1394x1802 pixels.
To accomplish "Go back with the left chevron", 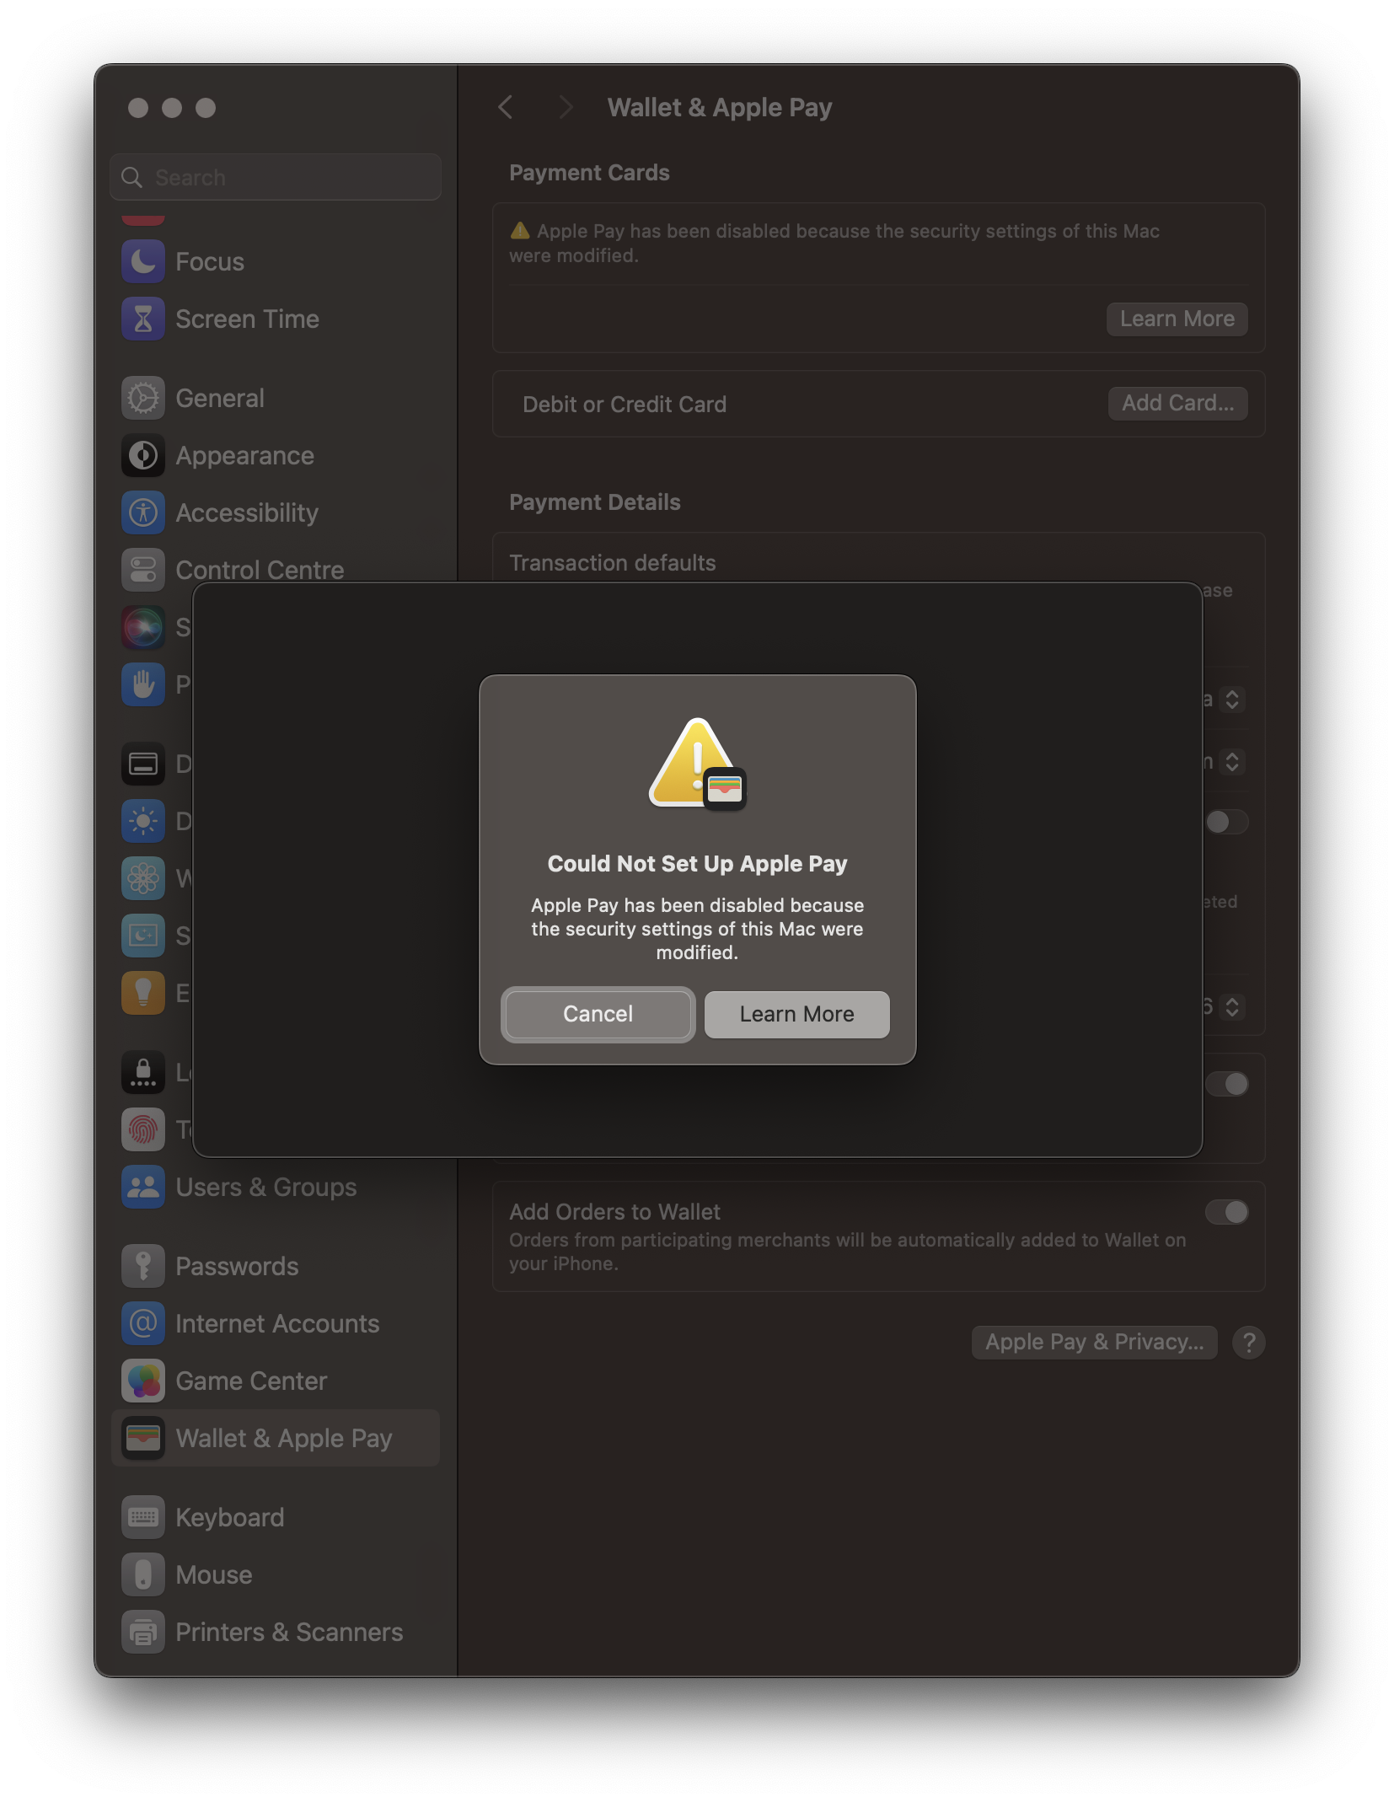I will tap(506, 107).
